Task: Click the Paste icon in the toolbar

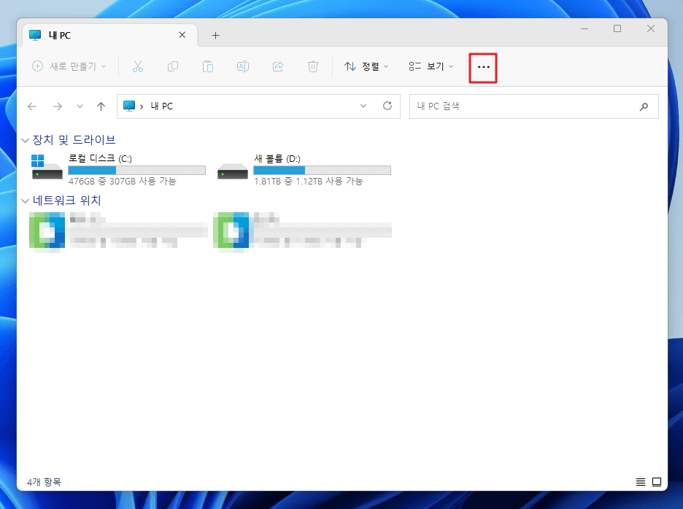Action: [x=208, y=66]
